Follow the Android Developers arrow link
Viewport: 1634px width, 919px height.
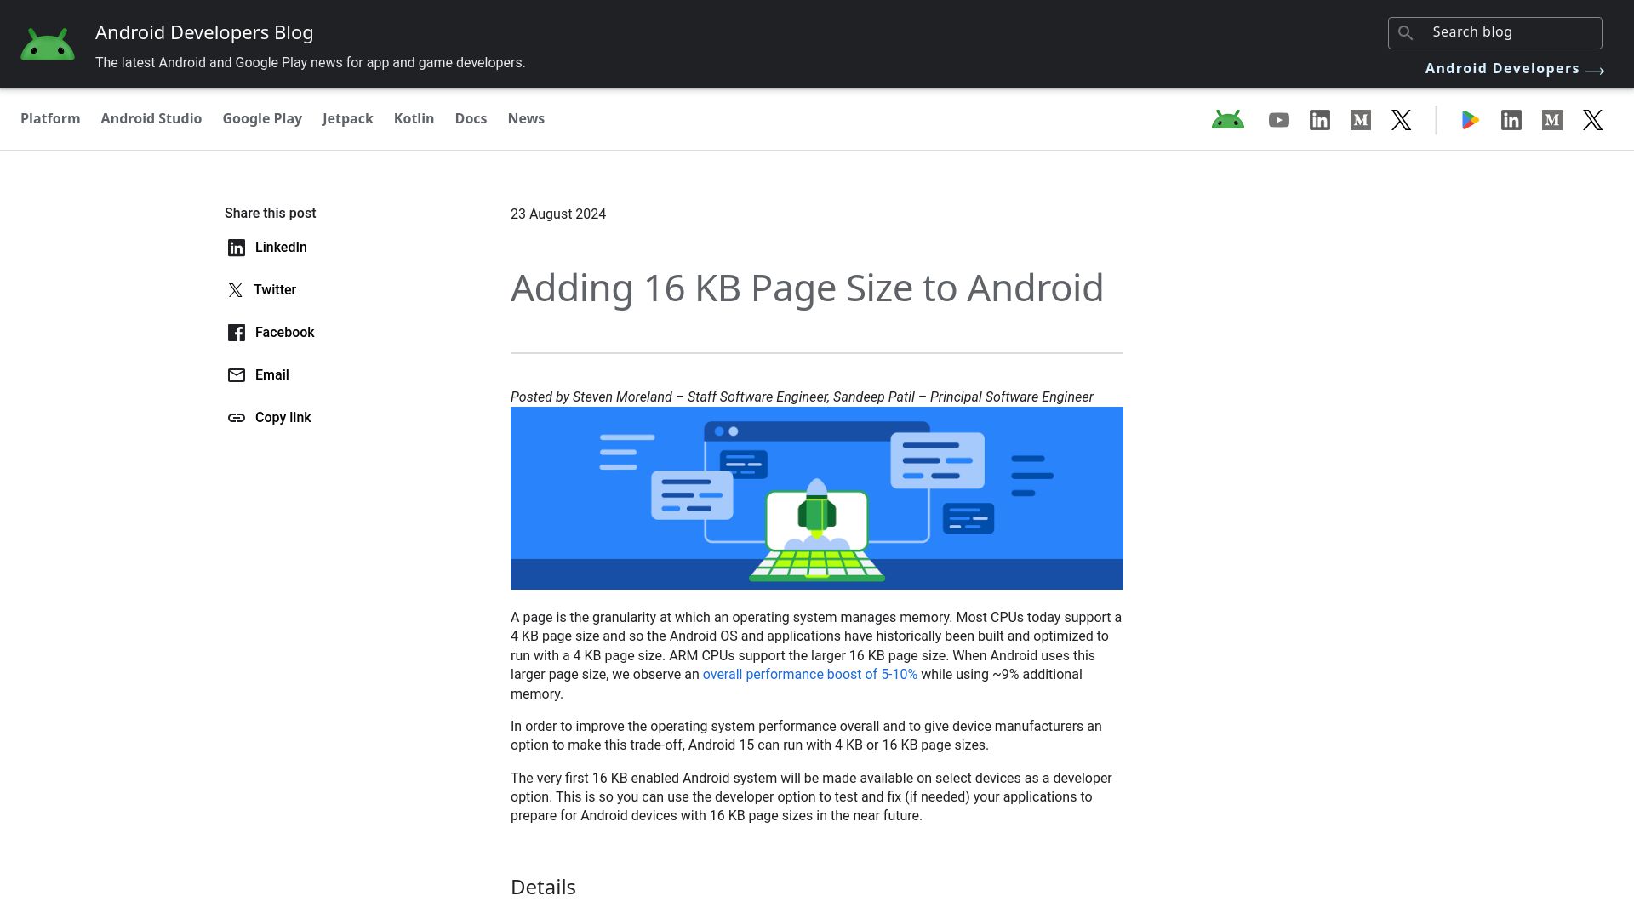click(1515, 69)
